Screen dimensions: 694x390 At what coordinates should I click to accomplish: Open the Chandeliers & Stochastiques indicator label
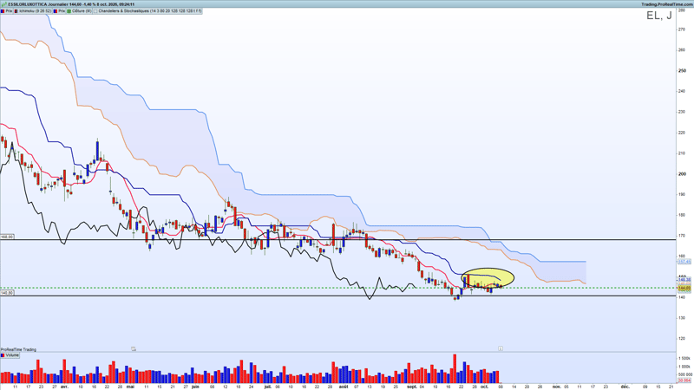149,11
